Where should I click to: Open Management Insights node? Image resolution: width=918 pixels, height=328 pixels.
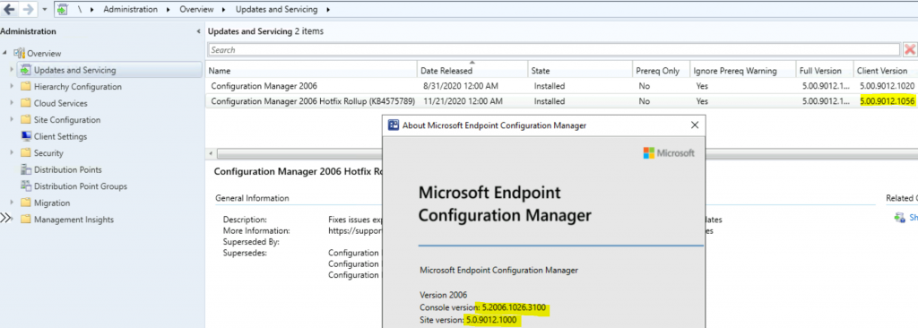[x=74, y=220]
